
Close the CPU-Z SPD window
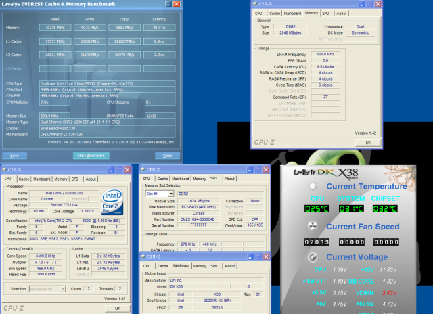(266, 169)
